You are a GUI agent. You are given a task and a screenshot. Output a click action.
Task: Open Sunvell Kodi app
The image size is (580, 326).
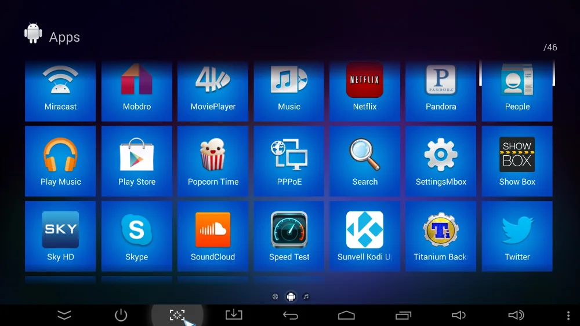pos(365,236)
